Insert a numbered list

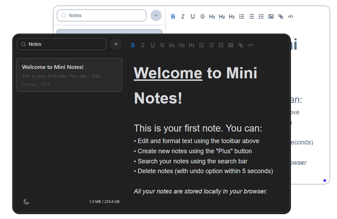[x=201, y=45]
